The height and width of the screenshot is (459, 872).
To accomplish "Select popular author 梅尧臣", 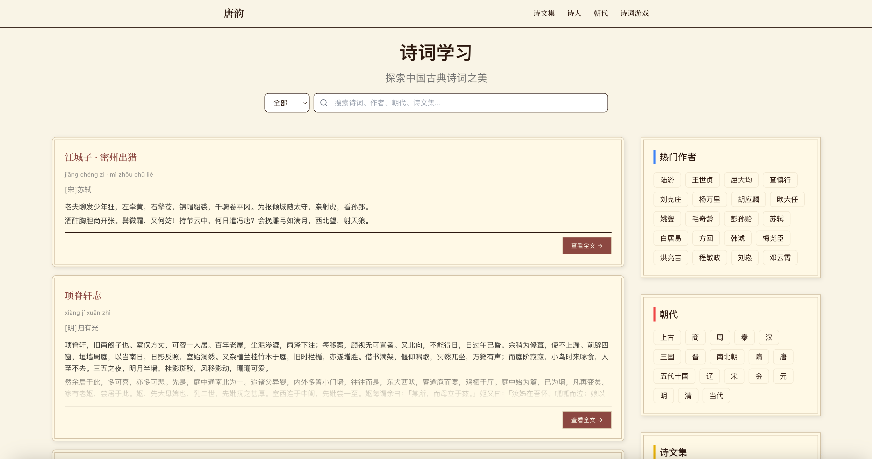I will [773, 238].
